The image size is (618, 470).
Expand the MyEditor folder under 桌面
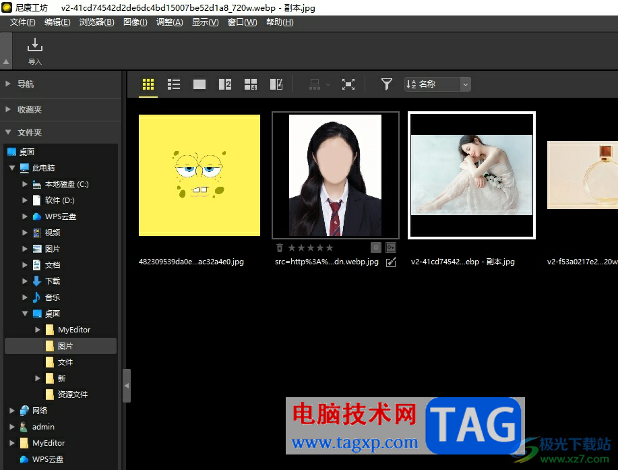click(x=38, y=330)
